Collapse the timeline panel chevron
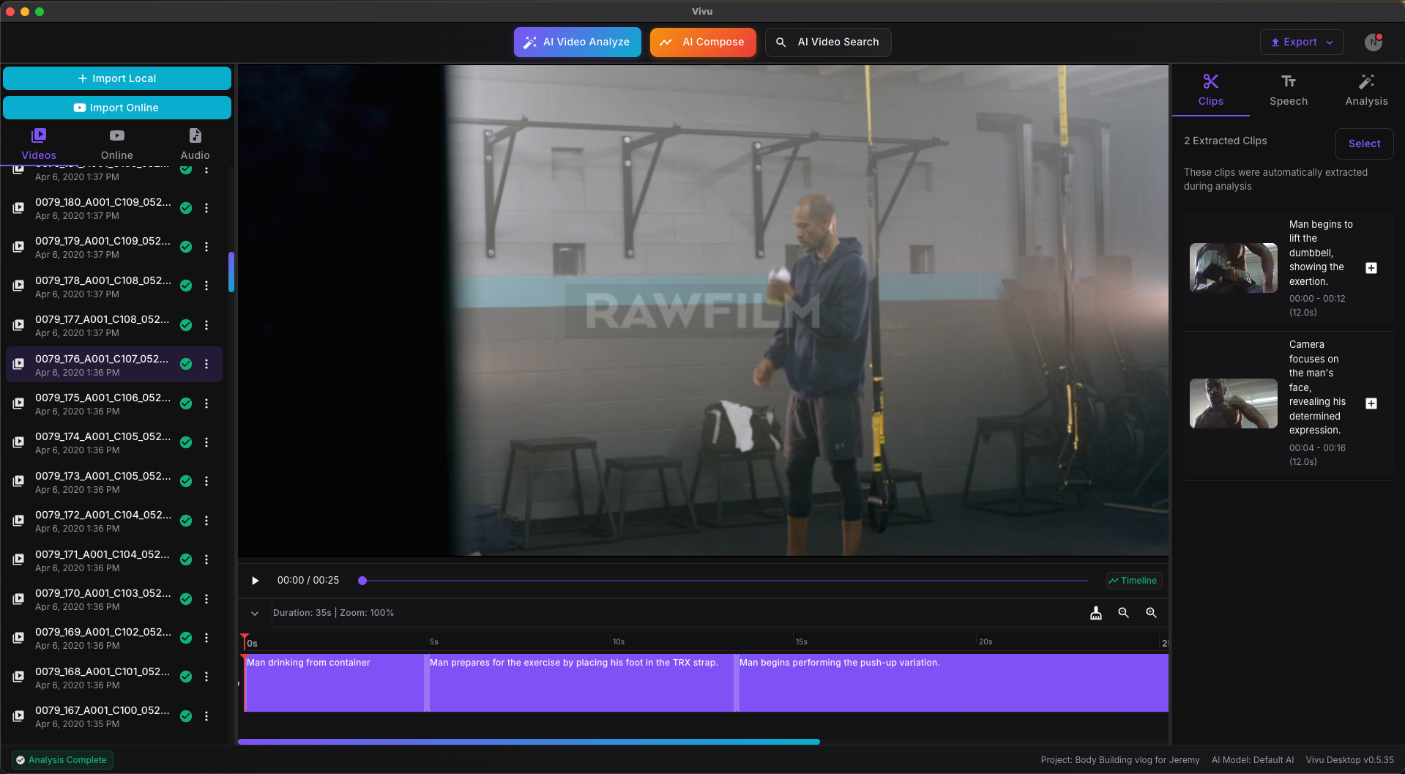1405x774 pixels. [x=255, y=614]
